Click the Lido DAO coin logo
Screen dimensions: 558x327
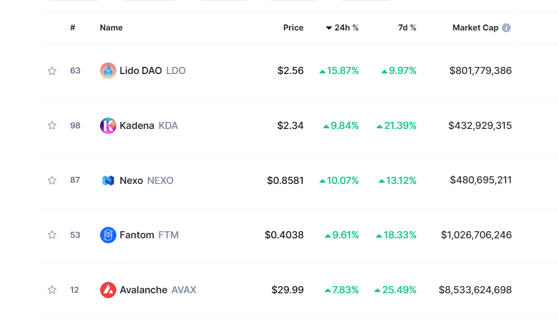(108, 71)
